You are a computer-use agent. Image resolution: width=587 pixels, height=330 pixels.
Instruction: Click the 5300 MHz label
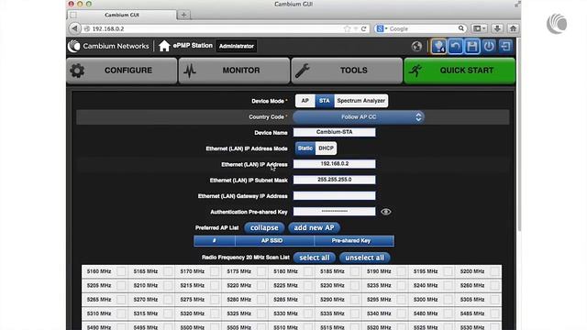click(426, 300)
